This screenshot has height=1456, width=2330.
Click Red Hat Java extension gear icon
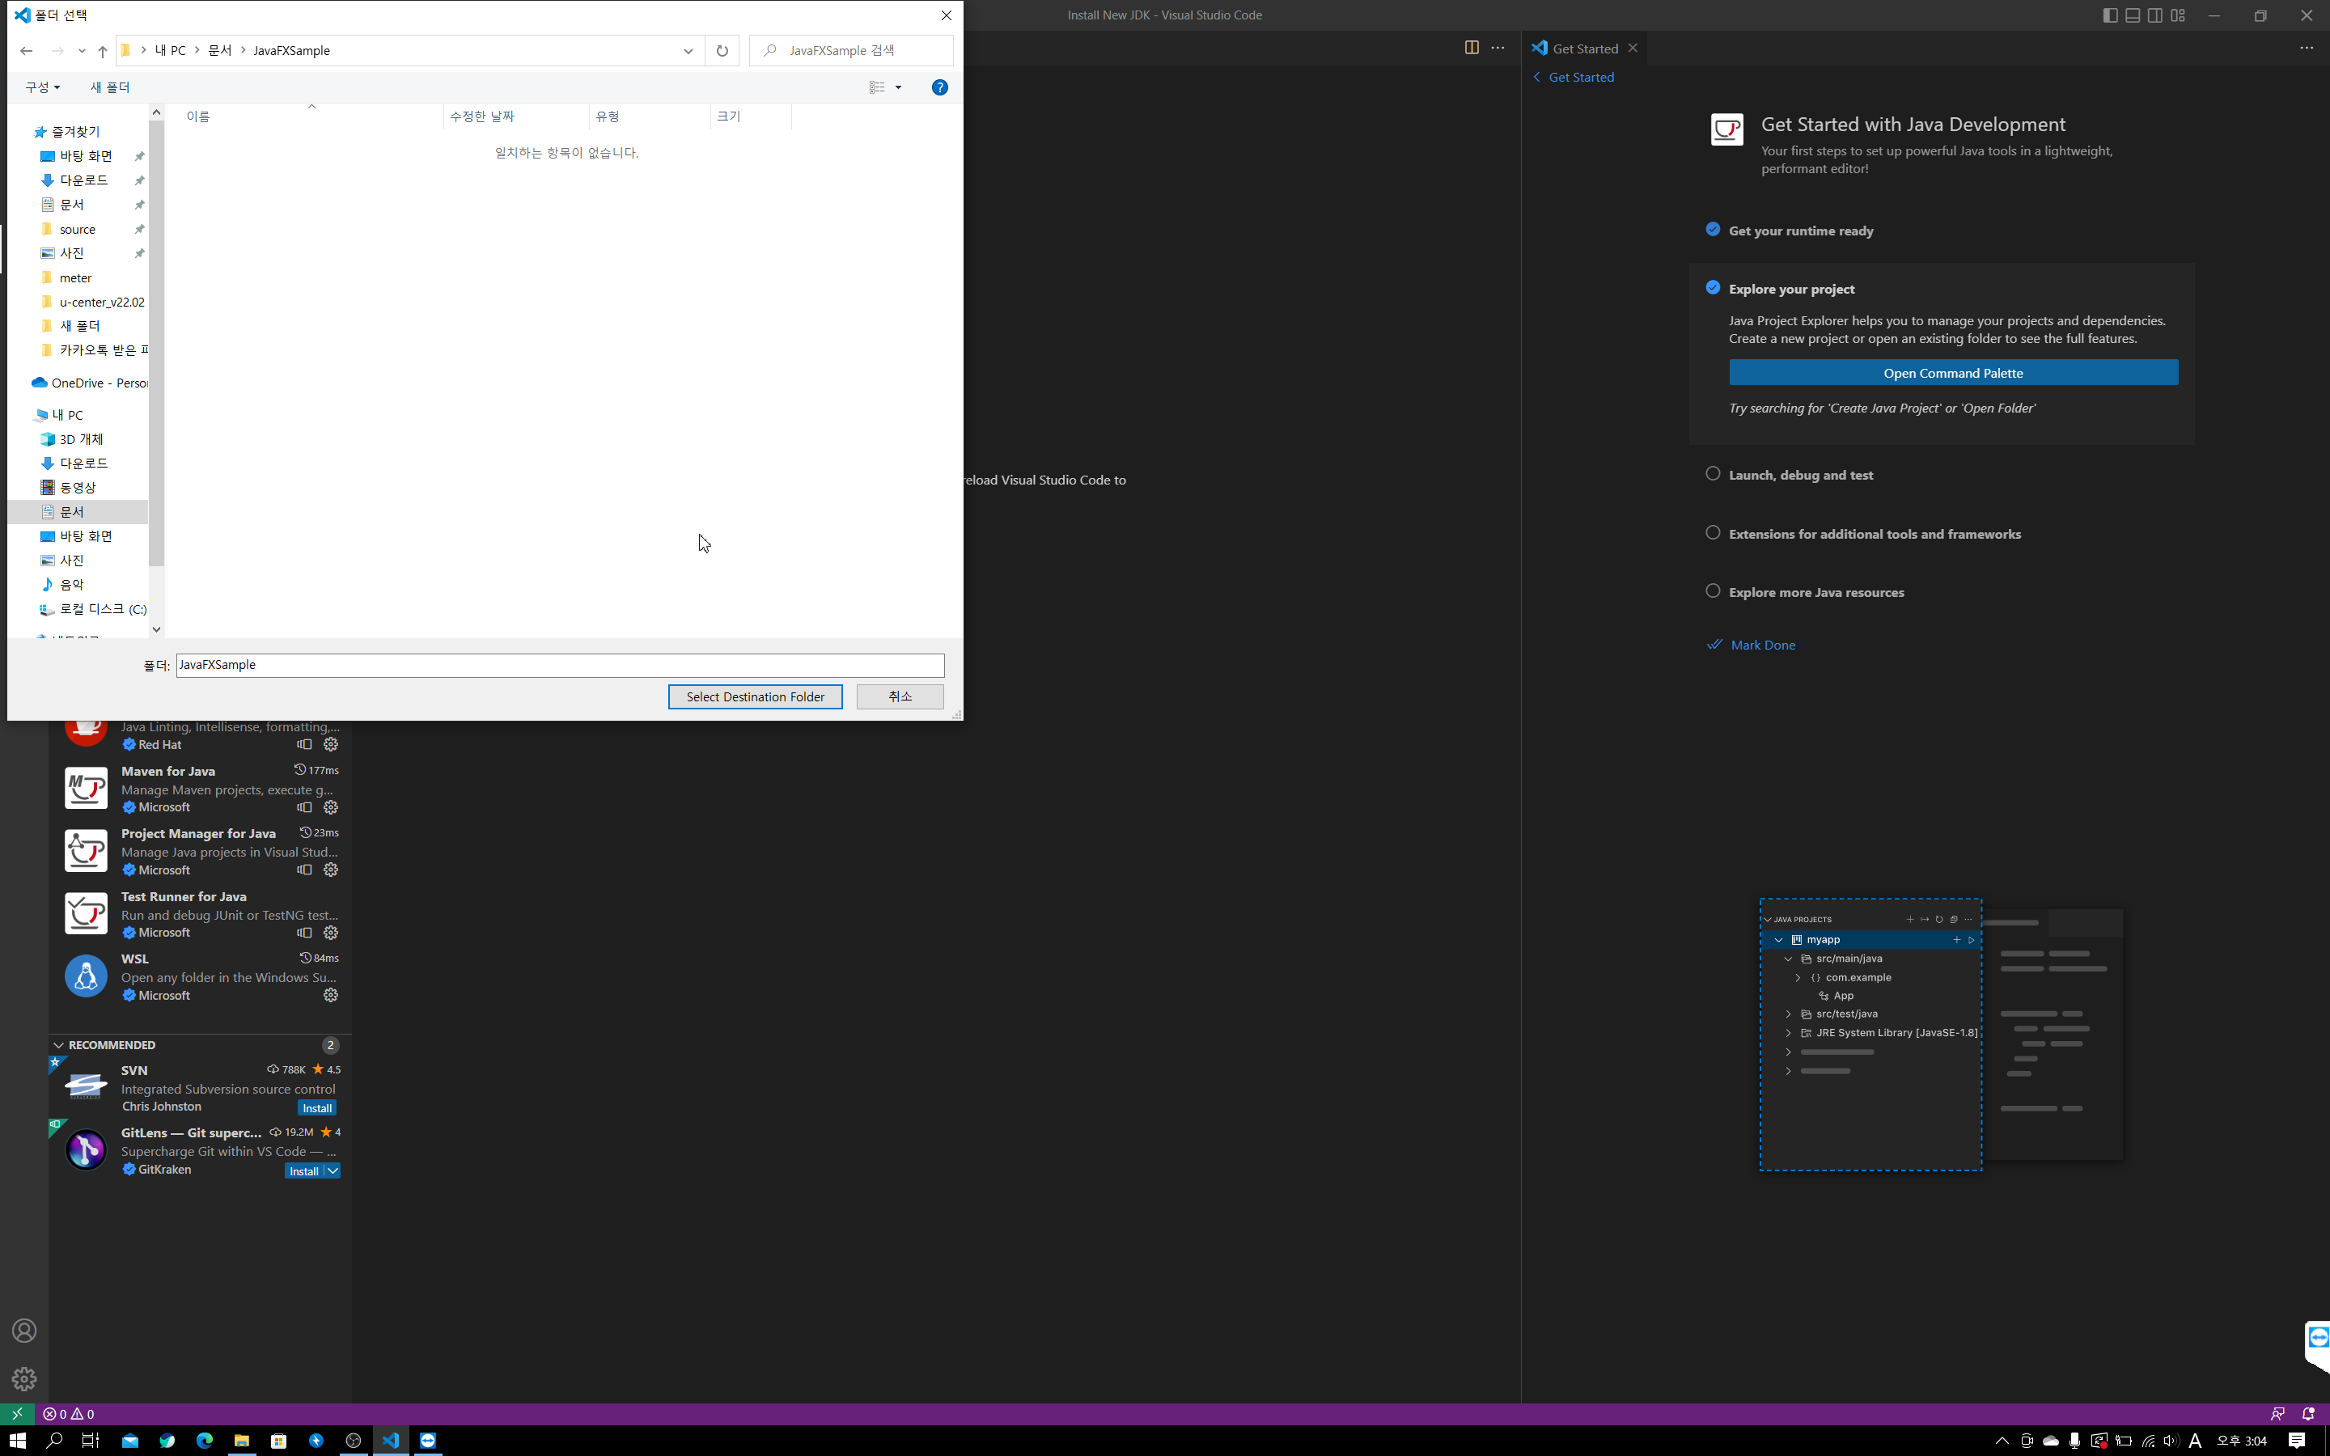point(330,744)
